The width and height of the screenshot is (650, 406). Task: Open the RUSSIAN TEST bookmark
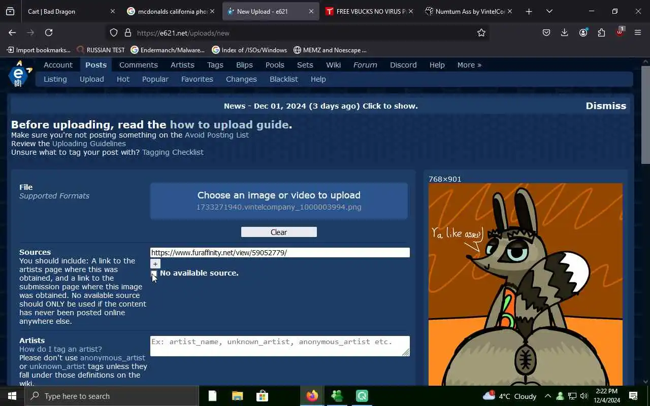pyautogui.click(x=100, y=50)
